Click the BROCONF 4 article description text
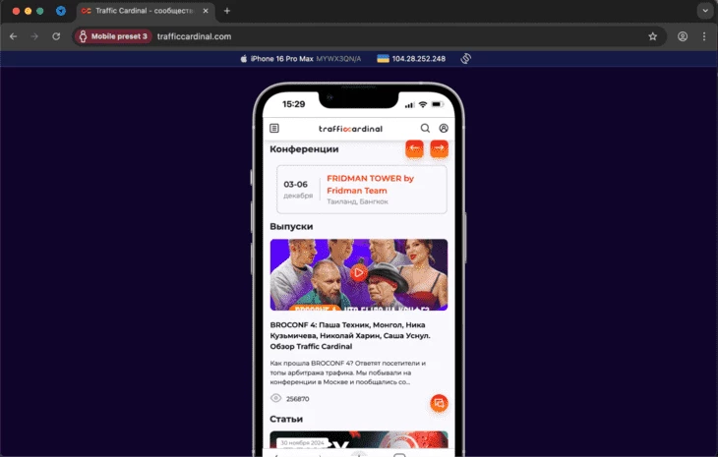 click(x=348, y=372)
